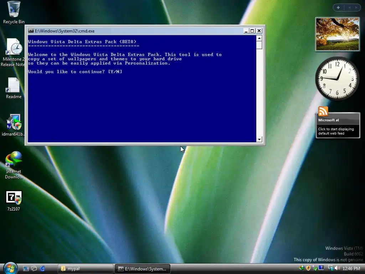The image size is (365, 274).
Task: Click the 'Microsoft at' feed header
Action: pos(328,120)
